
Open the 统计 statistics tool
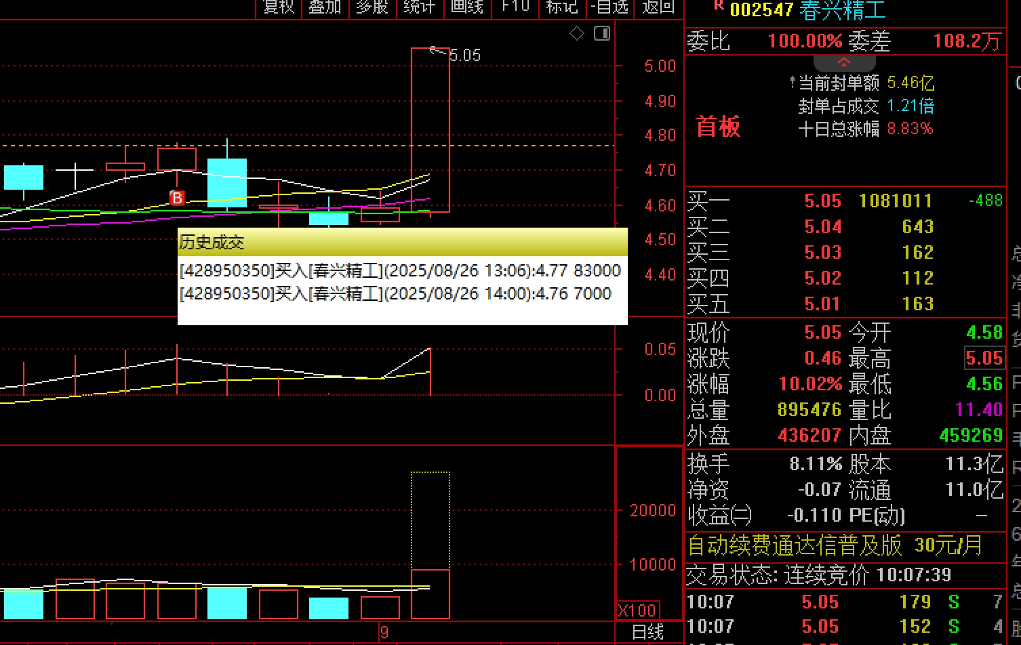(419, 7)
